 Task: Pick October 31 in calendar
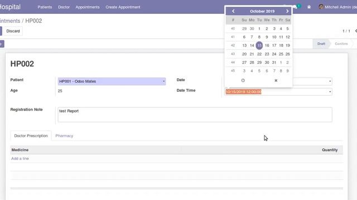[274, 62]
